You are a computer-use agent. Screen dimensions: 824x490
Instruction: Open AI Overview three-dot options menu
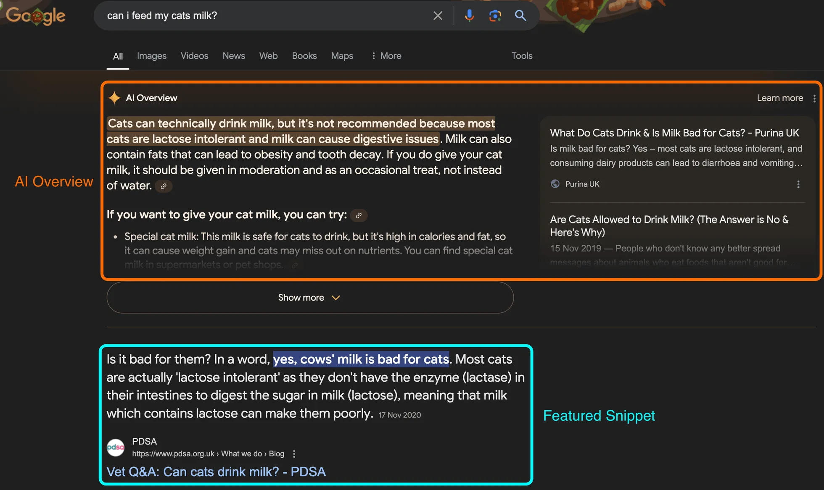[x=814, y=98]
